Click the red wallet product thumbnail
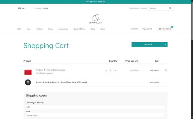 tap(28, 72)
